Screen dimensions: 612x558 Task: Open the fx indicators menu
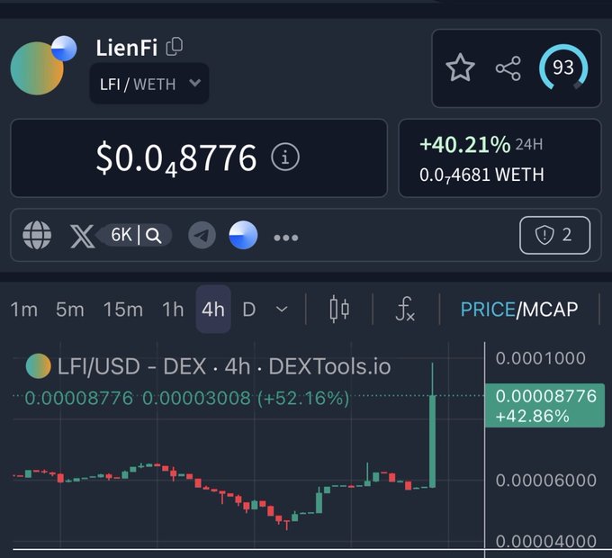(x=405, y=309)
